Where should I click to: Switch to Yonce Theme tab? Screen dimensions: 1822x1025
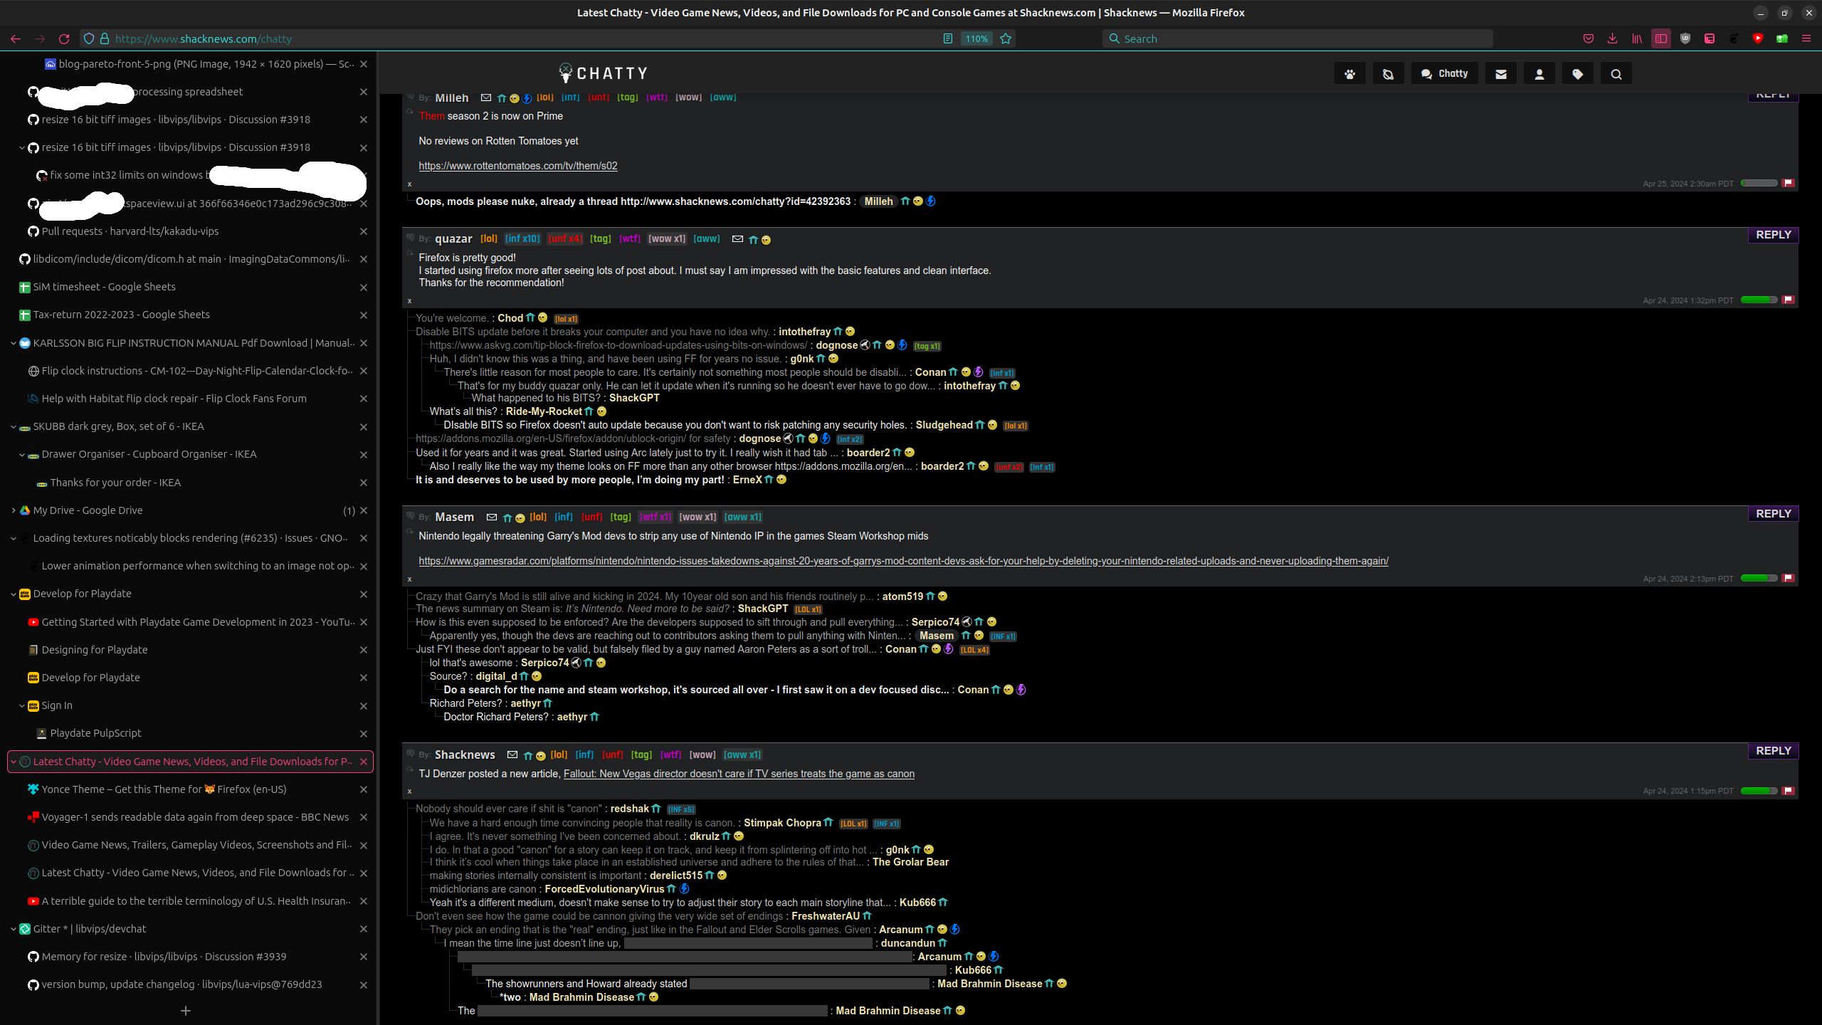(x=185, y=789)
